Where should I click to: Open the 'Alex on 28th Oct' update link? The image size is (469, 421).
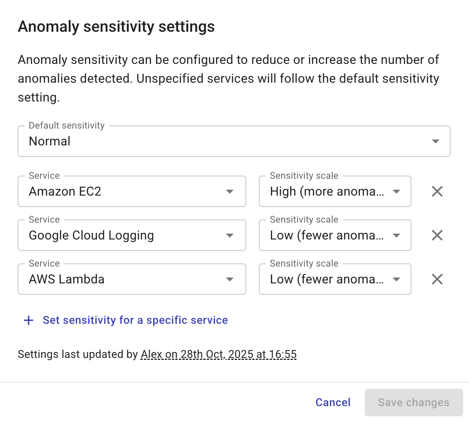pos(218,354)
